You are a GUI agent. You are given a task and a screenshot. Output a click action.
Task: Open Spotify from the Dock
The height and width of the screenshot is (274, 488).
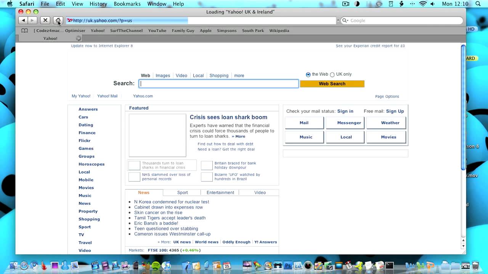coord(156,265)
